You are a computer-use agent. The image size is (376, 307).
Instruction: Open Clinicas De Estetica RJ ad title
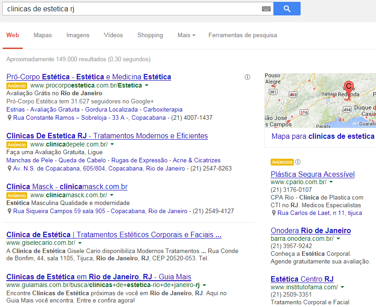coord(107,136)
